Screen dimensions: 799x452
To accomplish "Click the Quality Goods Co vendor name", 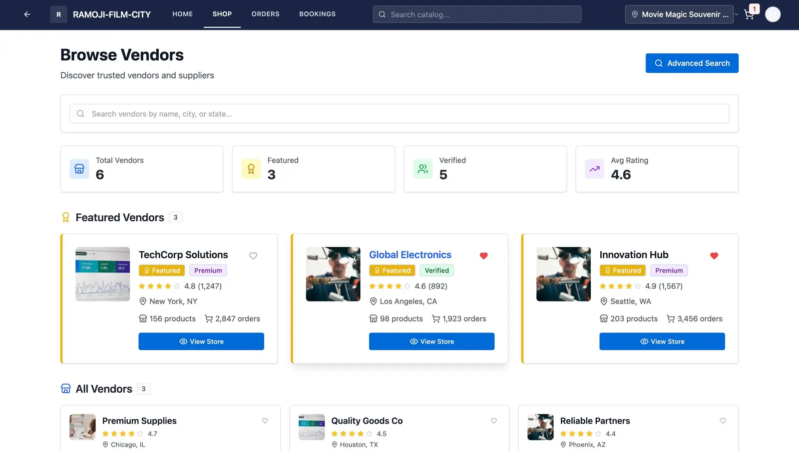I will tap(367, 421).
